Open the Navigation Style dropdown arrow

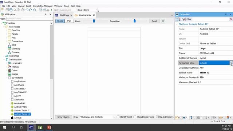tap(231, 63)
